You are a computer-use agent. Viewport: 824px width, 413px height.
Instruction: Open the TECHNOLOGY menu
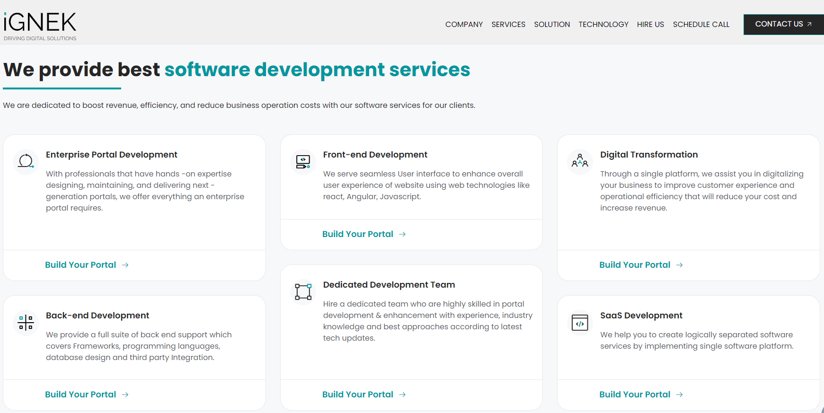603,24
